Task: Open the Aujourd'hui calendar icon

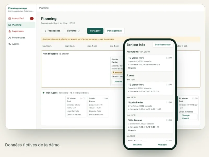Action: pos(10,18)
